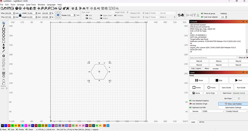Click the aspect ratio lock icon
This screenshot has width=248, height=131.
coord(20,15)
